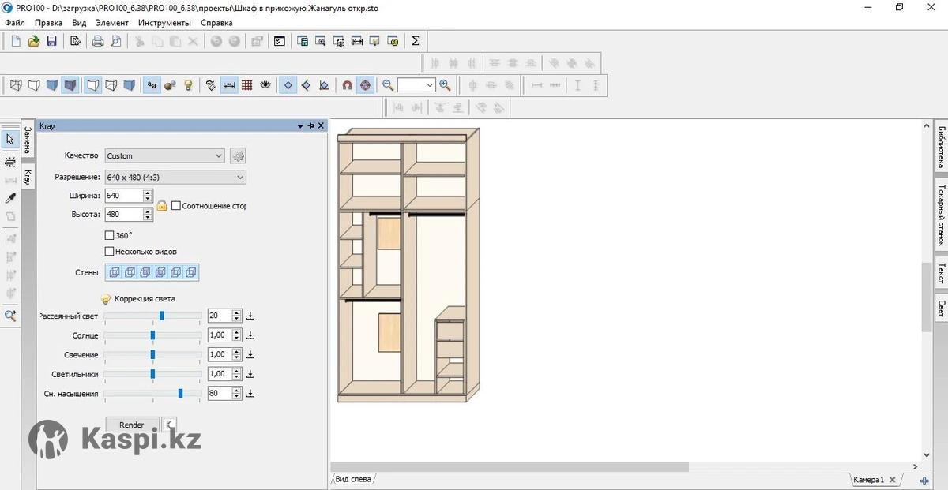Open the zoom level combo box
Screen dimensions: 948x490
(416, 85)
